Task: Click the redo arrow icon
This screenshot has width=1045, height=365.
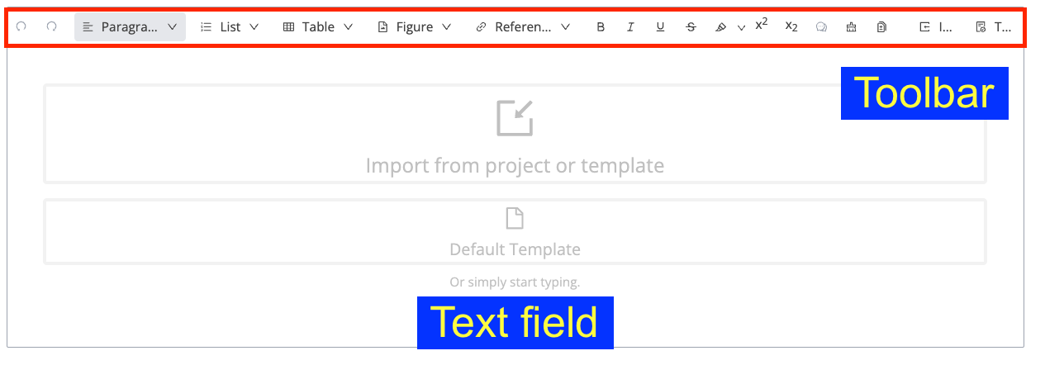Action: click(52, 26)
